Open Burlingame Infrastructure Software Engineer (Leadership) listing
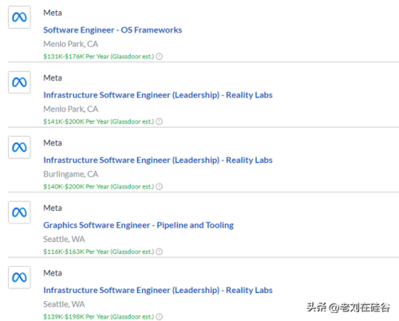Image resolution: width=399 pixels, height=321 pixels. click(x=158, y=160)
